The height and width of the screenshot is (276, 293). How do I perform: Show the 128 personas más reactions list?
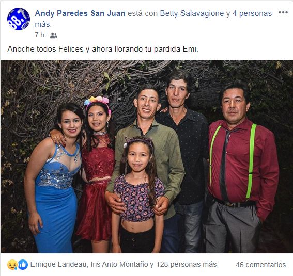(187, 264)
